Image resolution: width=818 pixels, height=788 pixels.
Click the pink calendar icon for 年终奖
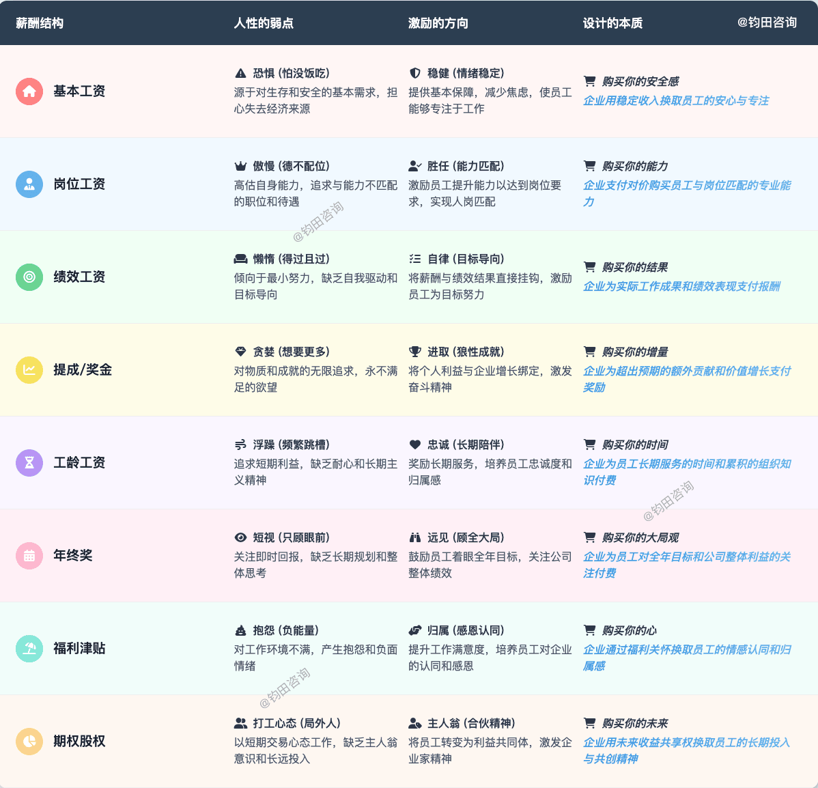pyautogui.click(x=29, y=556)
